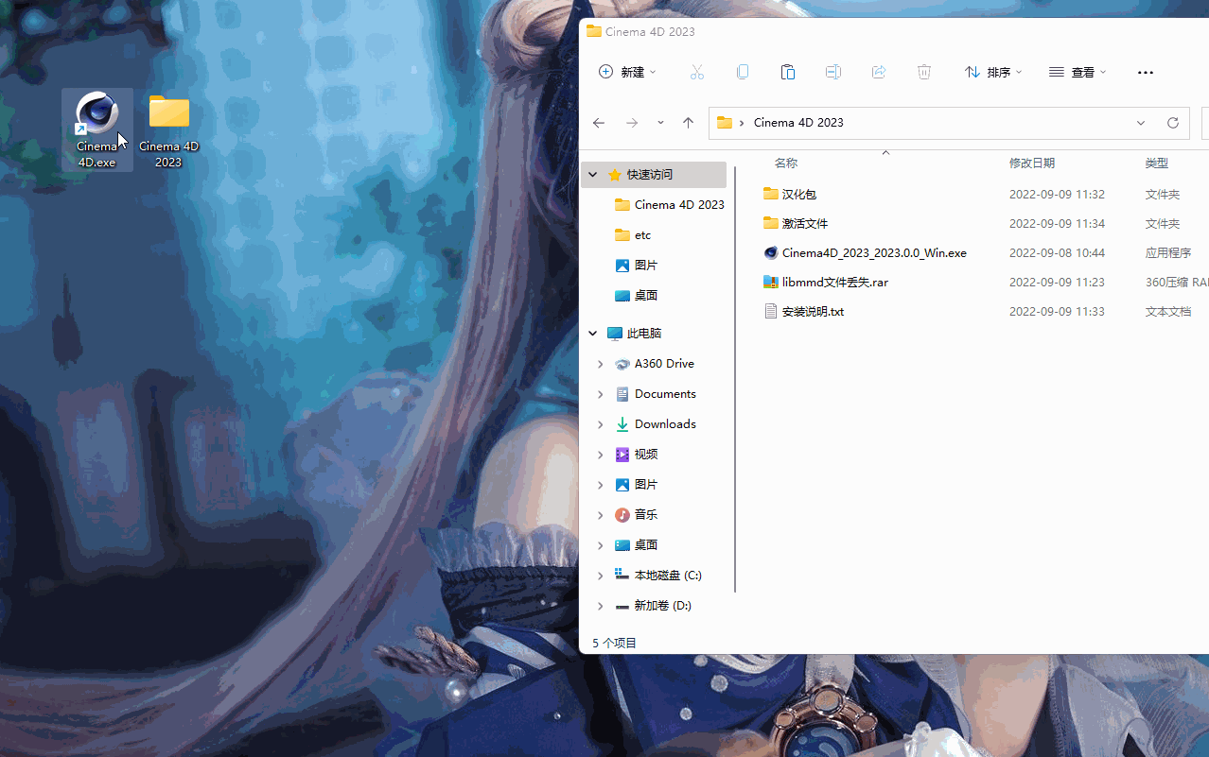Image resolution: width=1209 pixels, height=757 pixels.
Task: Sort by 修改日期 column header
Action: 1032,163
